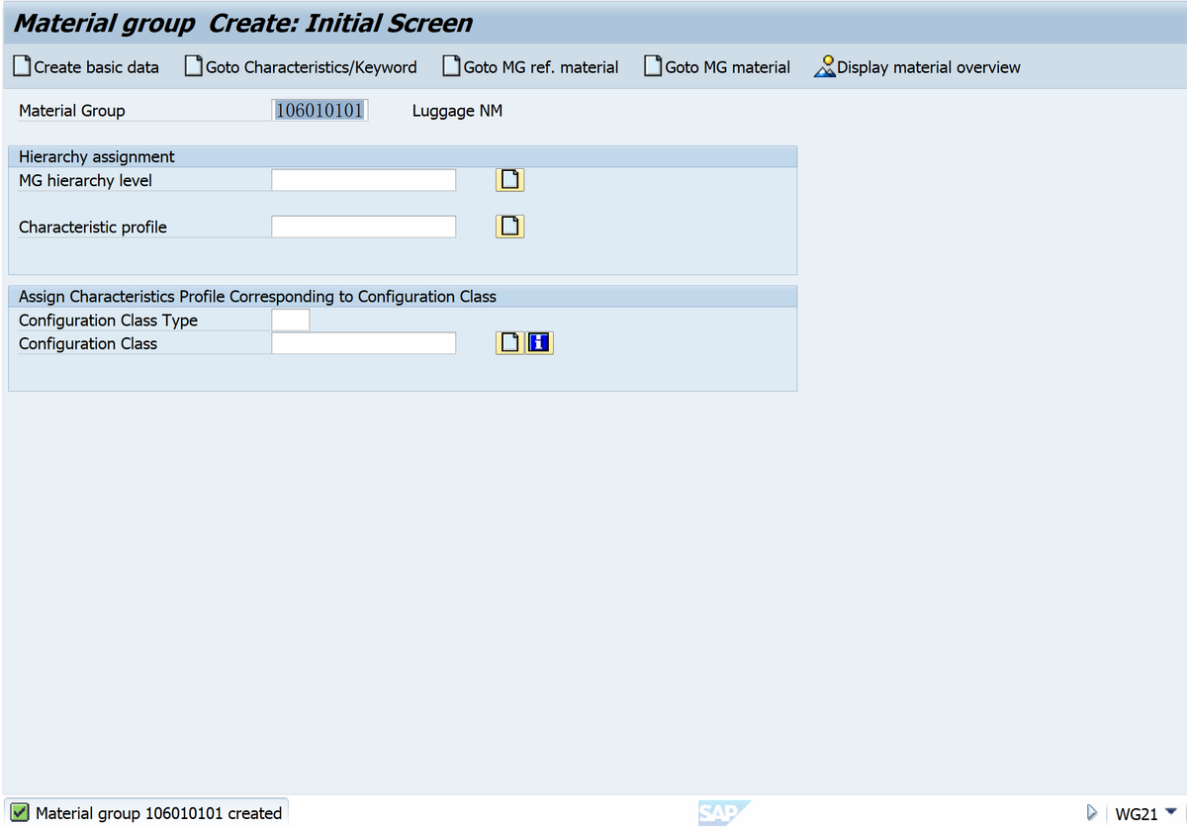Click 'Material group 106010101 created' message

coord(159,813)
